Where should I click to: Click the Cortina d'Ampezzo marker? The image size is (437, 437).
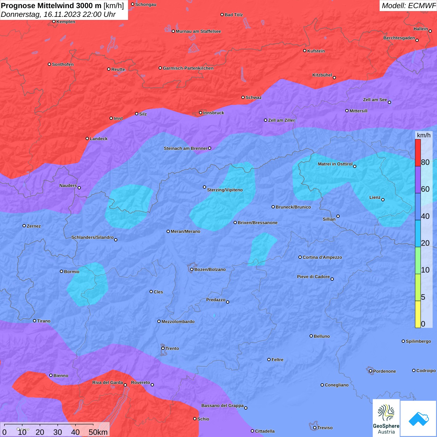pos(300,257)
